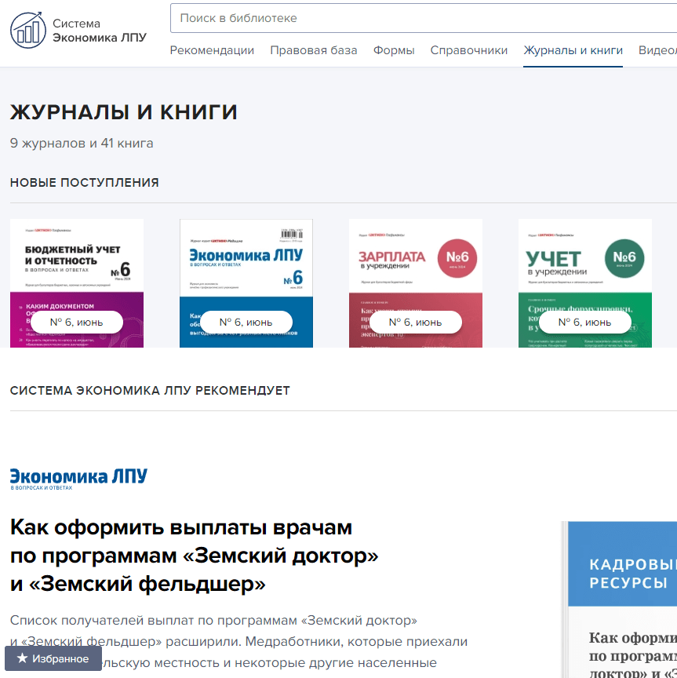
Task: Open the Рекомендации tab
Action: 212,50
